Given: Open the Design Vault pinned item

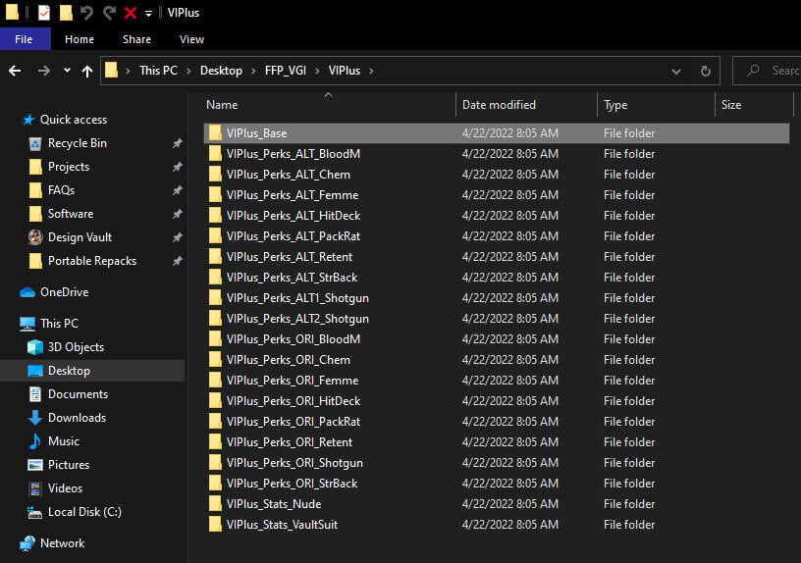Looking at the screenshot, I should pyautogui.click(x=80, y=236).
